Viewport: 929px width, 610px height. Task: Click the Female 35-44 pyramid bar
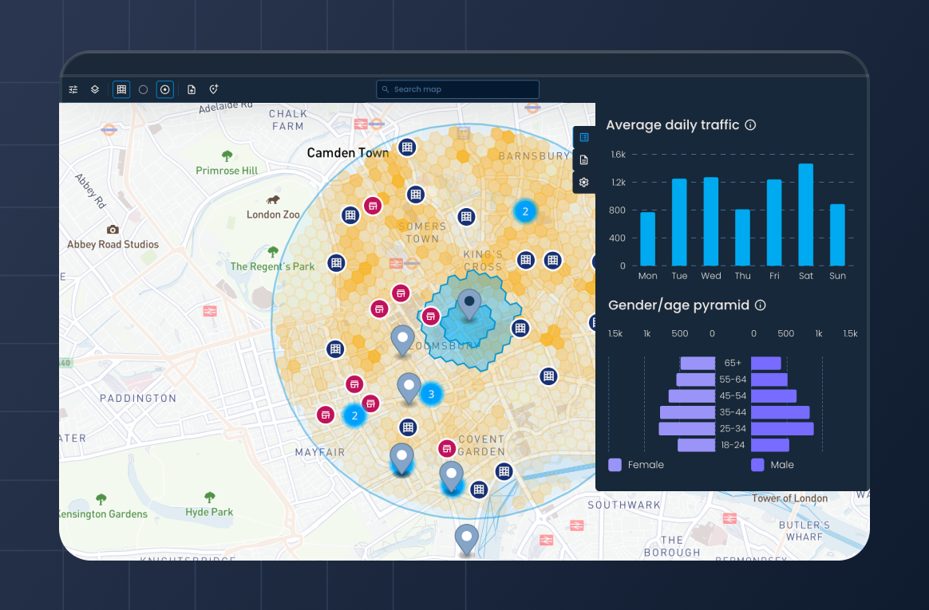point(687,411)
